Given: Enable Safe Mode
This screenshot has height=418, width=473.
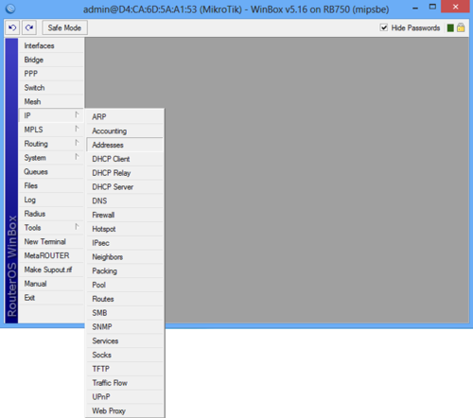Looking at the screenshot, I should click(x=64, y=27).
